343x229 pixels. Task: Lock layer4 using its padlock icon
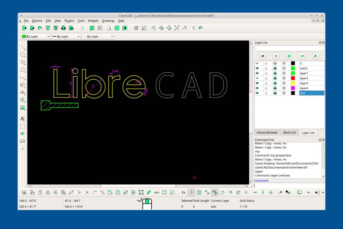(x=266, y=88)
